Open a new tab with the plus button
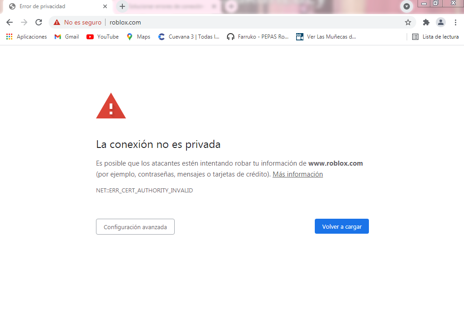This screenshot has width=464, height=329. point(122,6)
